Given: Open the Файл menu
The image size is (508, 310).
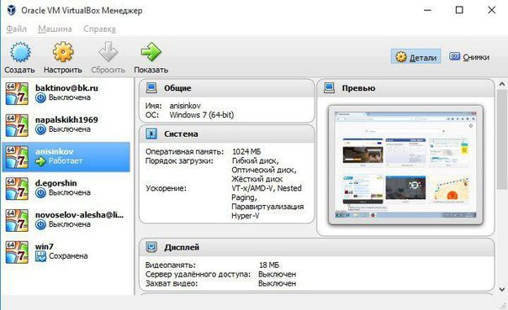Looking at the screenshot, I should click(16, 29).
